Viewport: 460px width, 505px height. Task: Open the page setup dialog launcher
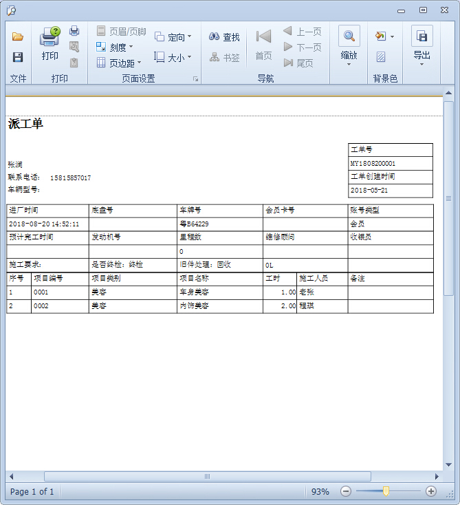[x=195, y=79]
